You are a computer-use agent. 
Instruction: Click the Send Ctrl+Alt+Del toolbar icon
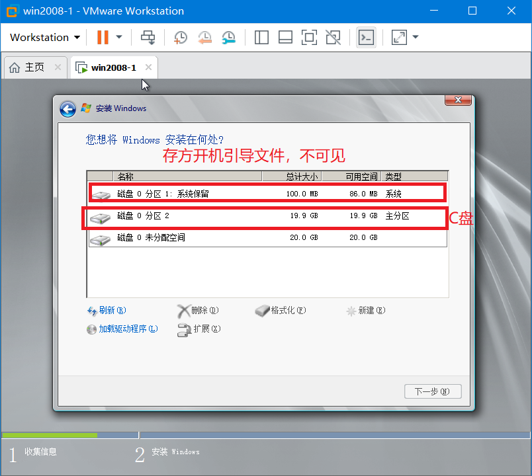tap(148, 37)
